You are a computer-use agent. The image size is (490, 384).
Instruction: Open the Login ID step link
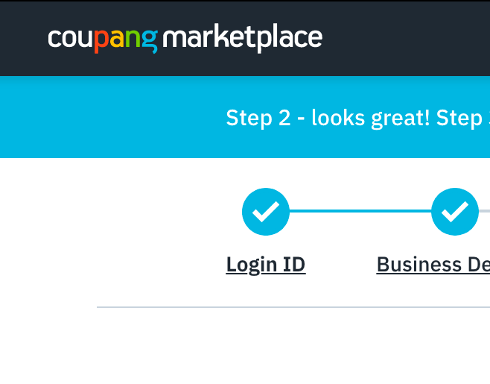pos(266,265)
